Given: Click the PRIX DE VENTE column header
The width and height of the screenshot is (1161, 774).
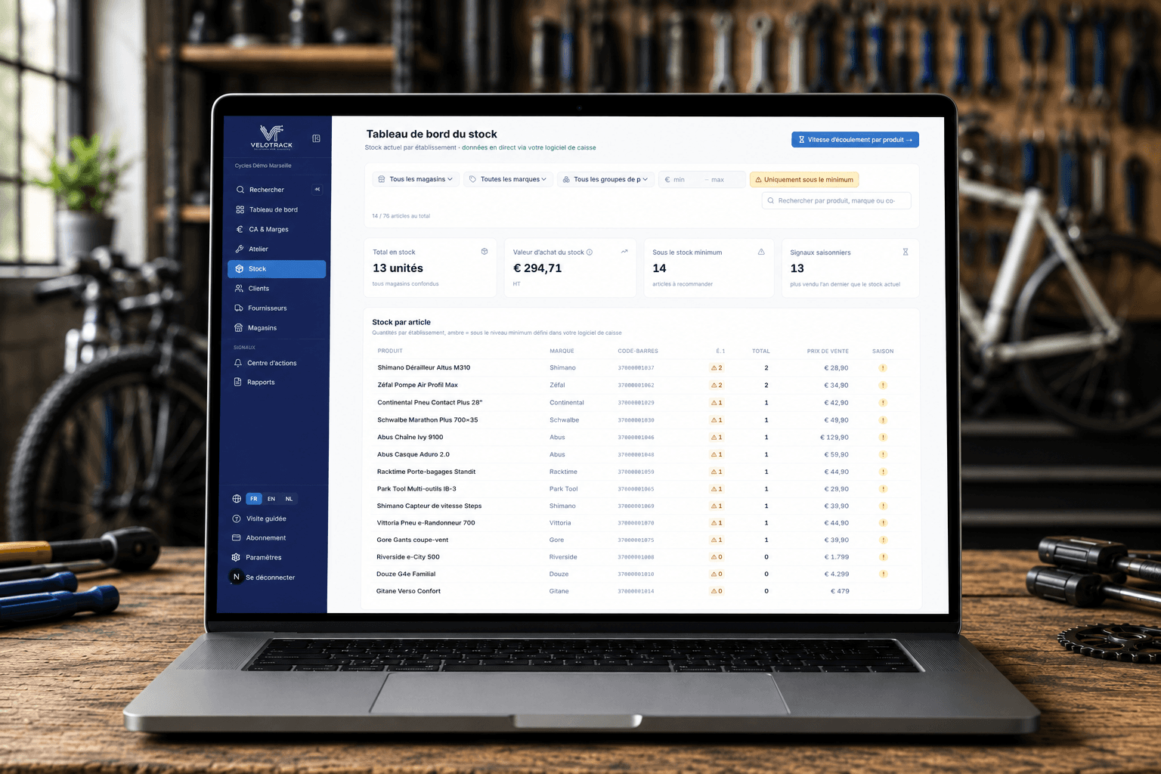Looking at the screenshot, I should point(828,351).
